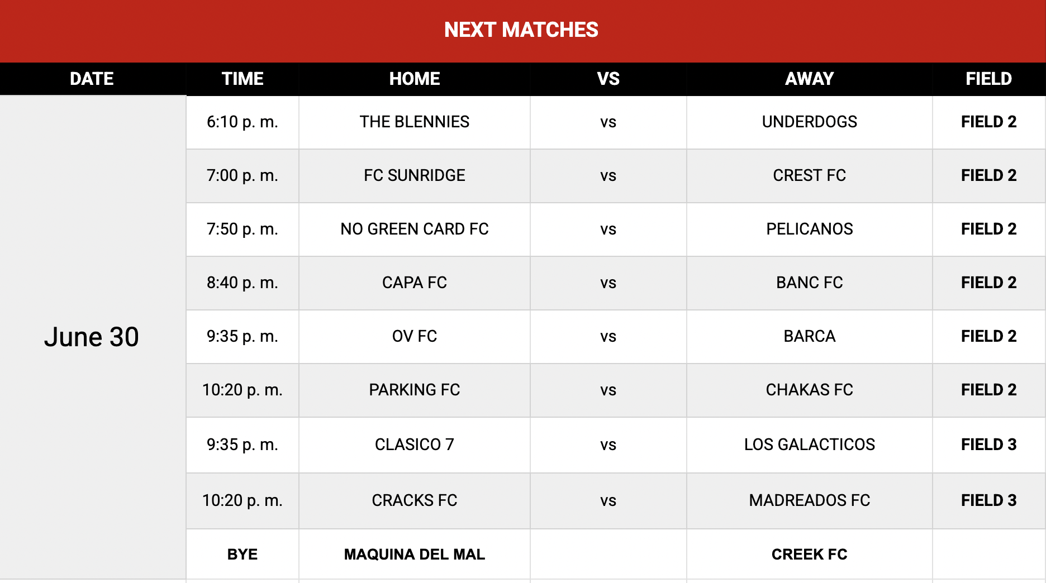Click the FIELD column header
This screenshot has width=1046, height=583.
pos(989,79)
